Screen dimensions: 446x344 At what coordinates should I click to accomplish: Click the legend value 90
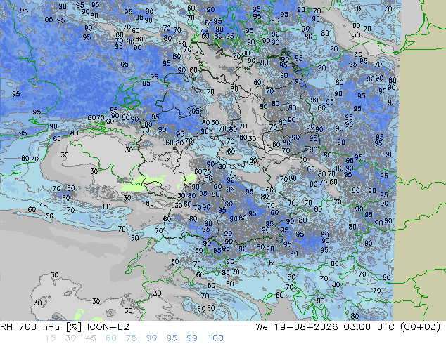point(151,338)
